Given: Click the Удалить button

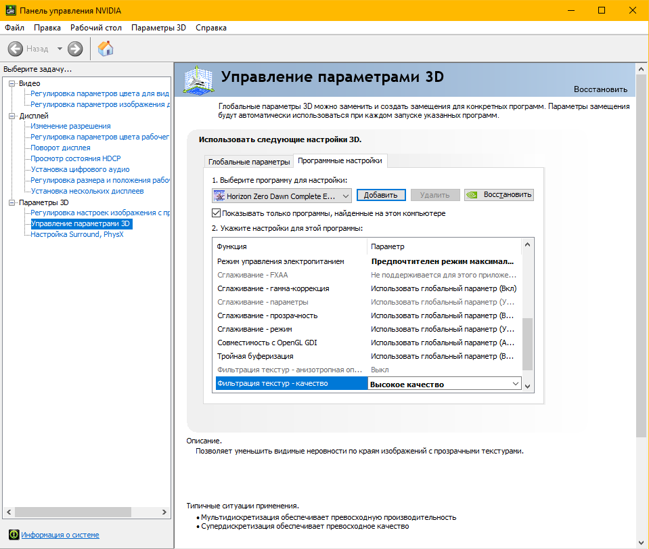Looking at the screenshot, I should tap(434, 195).
